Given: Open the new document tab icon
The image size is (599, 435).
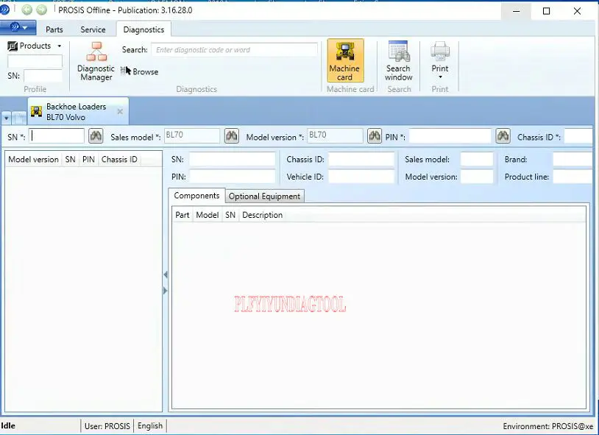Looking at the screenshot, I should [x=19, y=118].
